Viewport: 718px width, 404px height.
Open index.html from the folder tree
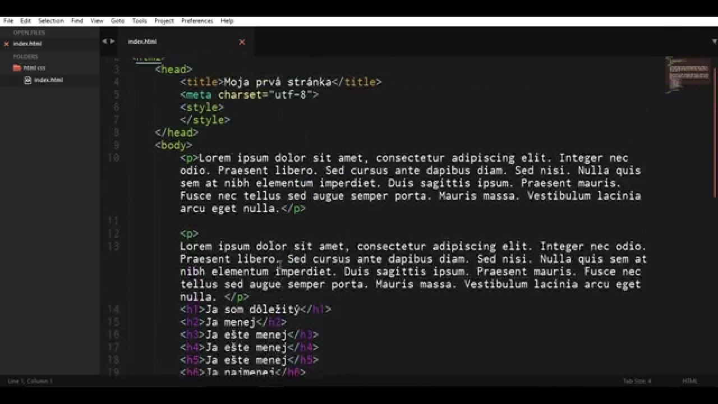click(x=48, y=80)
